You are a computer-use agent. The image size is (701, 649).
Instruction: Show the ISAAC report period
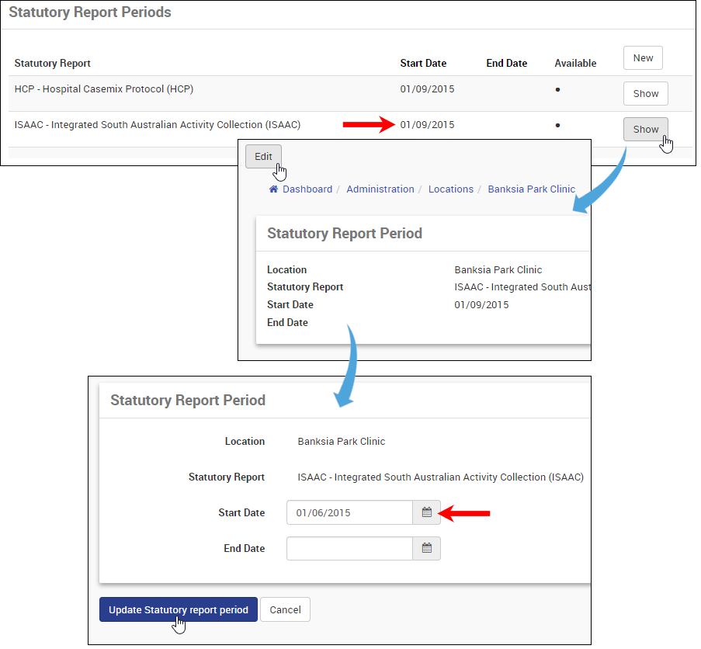646,129
